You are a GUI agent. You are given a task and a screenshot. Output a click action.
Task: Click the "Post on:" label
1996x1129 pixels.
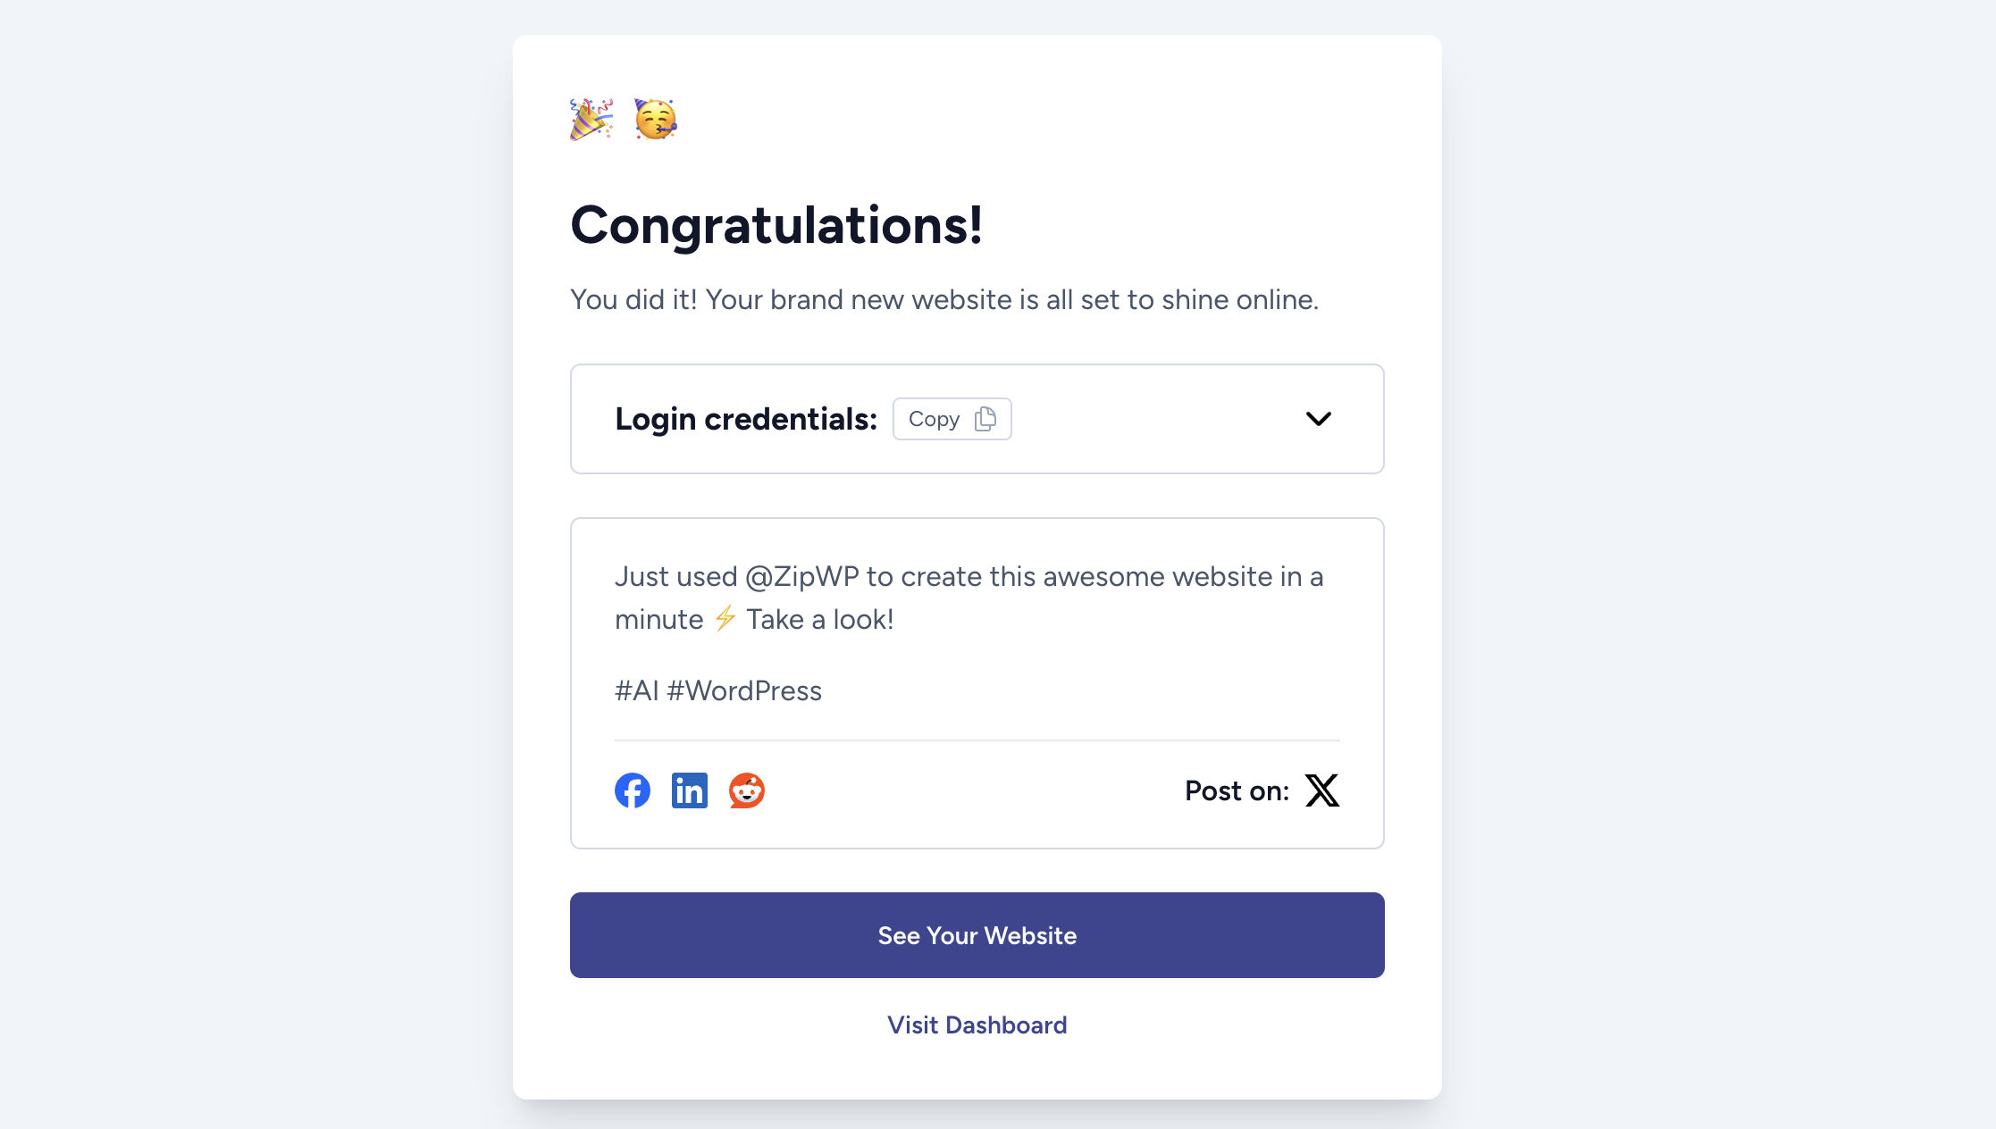pyautogui.click(x=1237, y=790)
